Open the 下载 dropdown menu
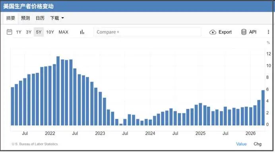 [x=57, y=18]
